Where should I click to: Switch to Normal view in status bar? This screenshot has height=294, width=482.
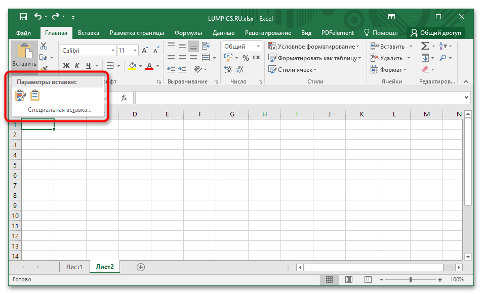coord(329,279)
